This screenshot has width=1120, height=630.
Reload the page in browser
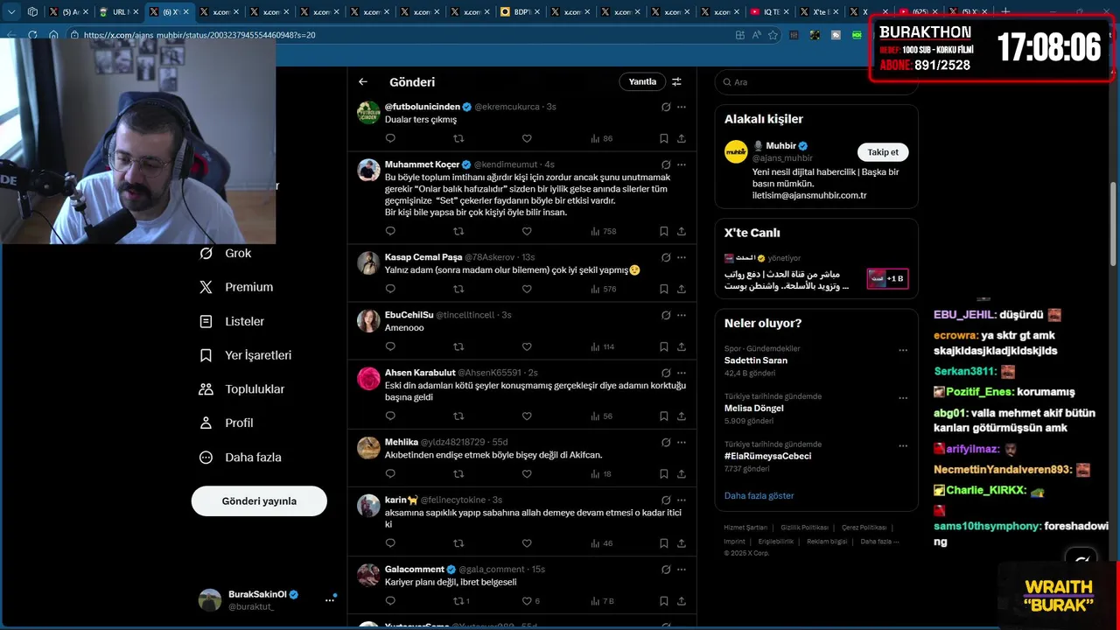click(x=32, y=35)
